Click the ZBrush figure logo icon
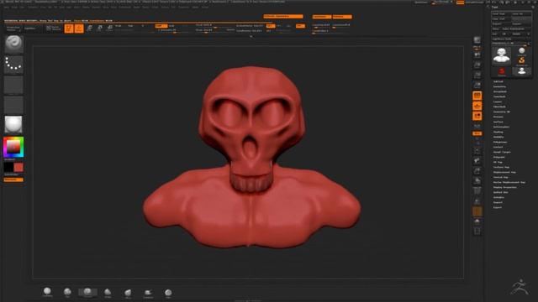This screenshot has height=302, width=538. (x=520, y=287)
